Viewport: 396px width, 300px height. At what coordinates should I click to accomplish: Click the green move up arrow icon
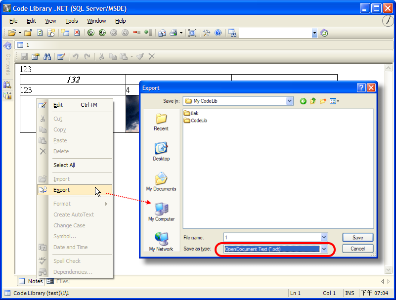point(91,33)
